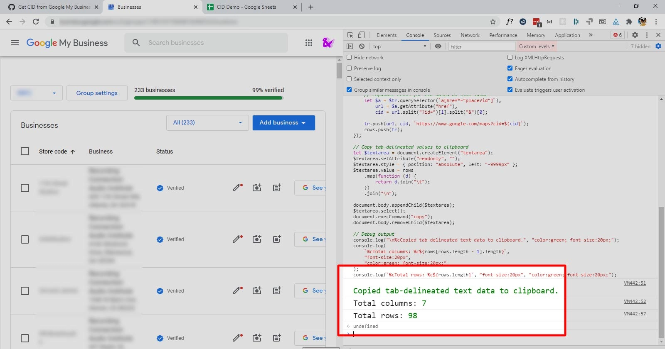Viewport: 665px width, 349px height.
Task: Open the VM442:51 source link
Action: point(635,283)
